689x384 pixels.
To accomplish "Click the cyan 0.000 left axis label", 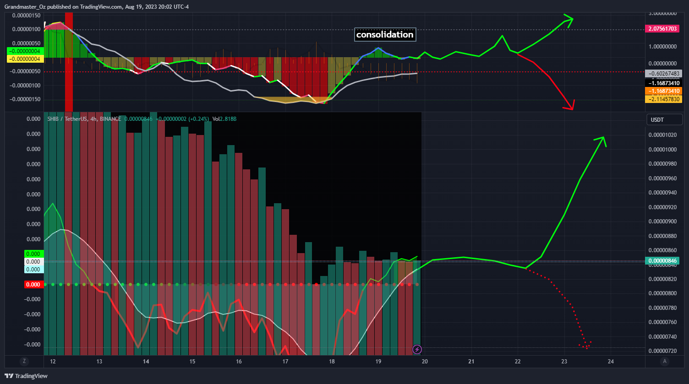I will coord(33,270).
